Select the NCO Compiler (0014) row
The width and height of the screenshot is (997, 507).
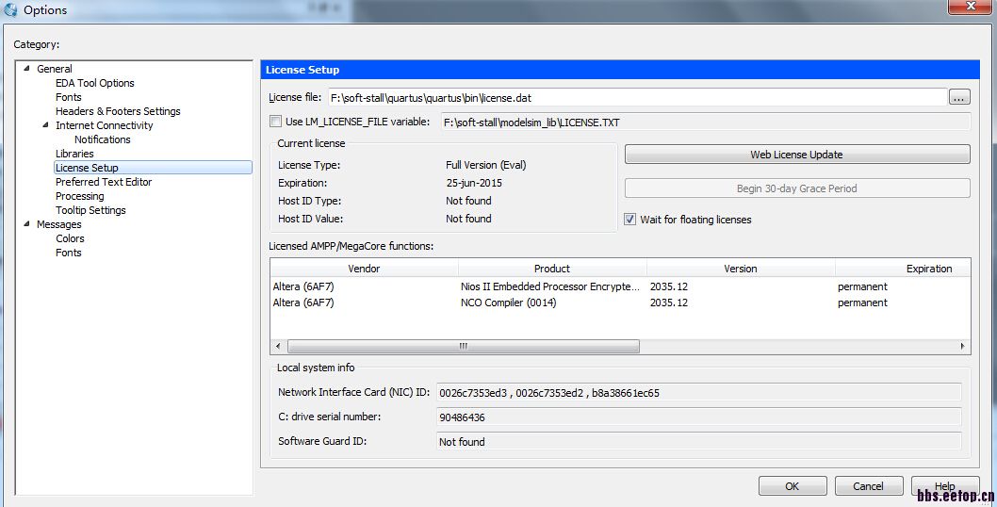click(x=621, y=303)
